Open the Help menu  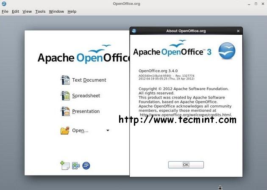(x=72, y=11)
